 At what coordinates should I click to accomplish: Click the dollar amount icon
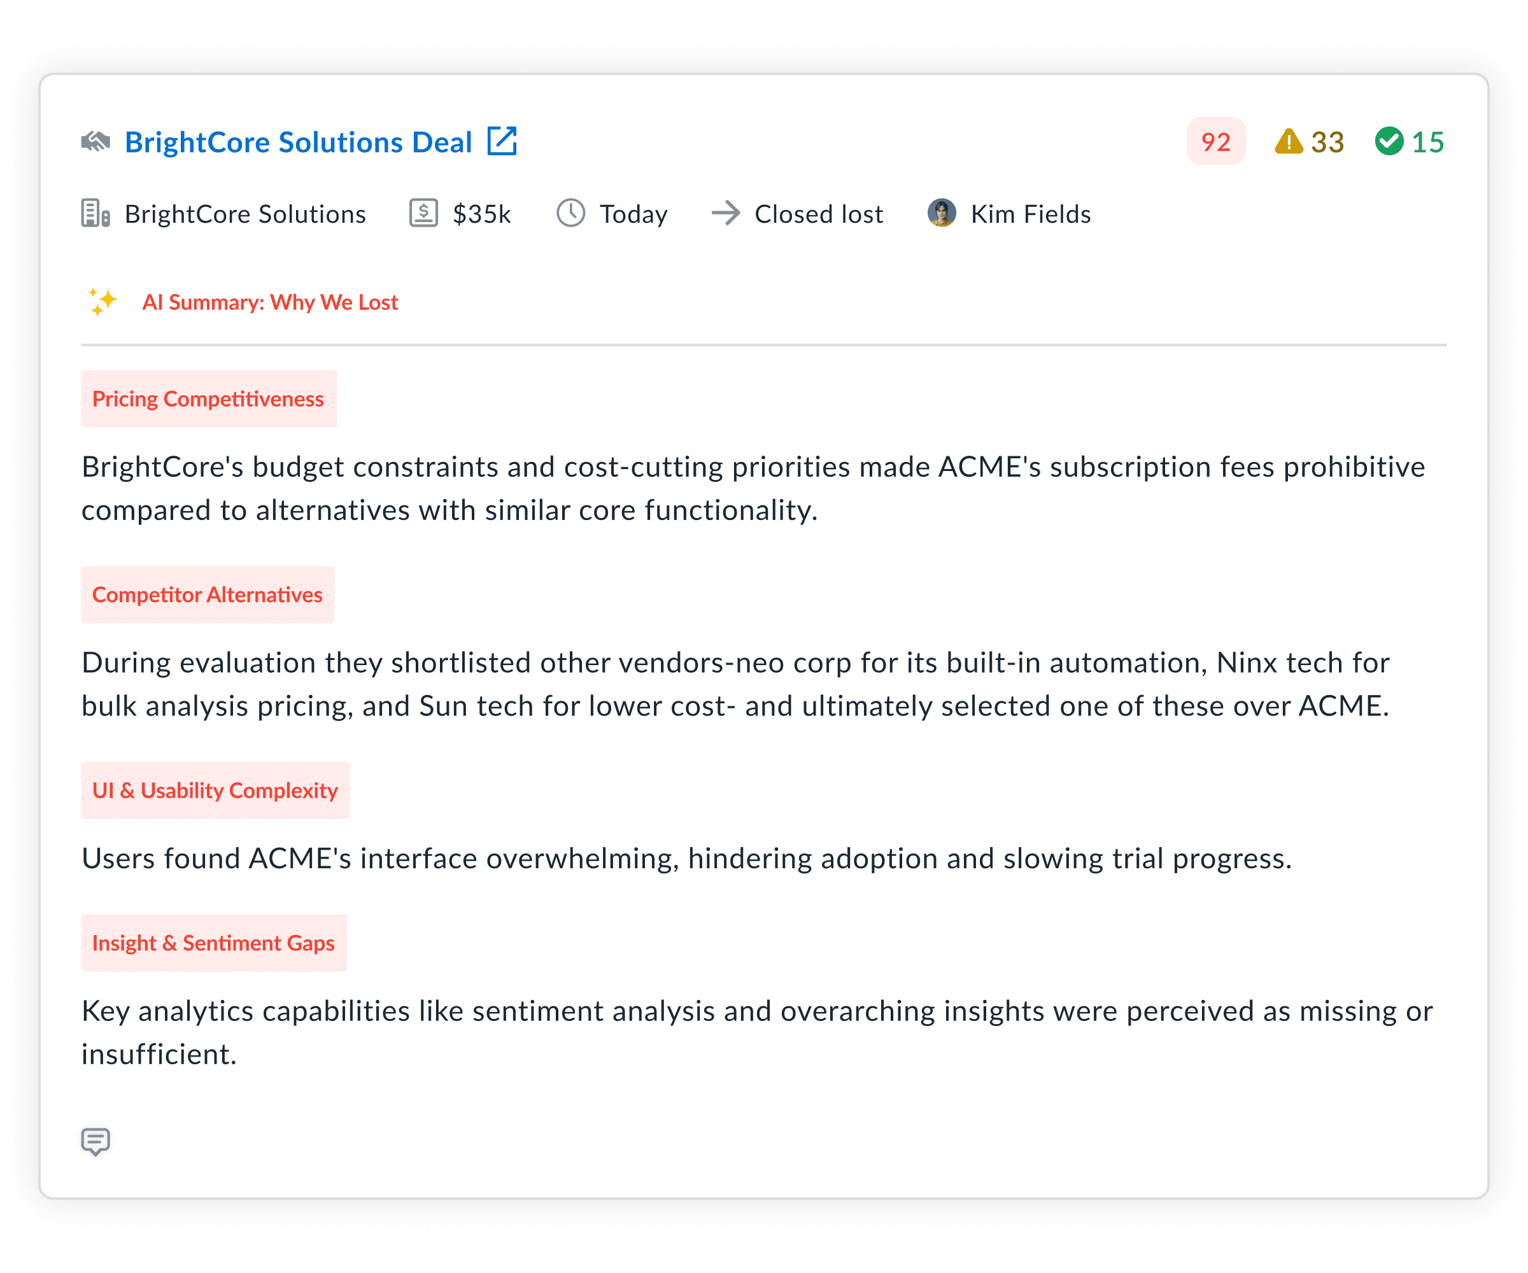423,214
